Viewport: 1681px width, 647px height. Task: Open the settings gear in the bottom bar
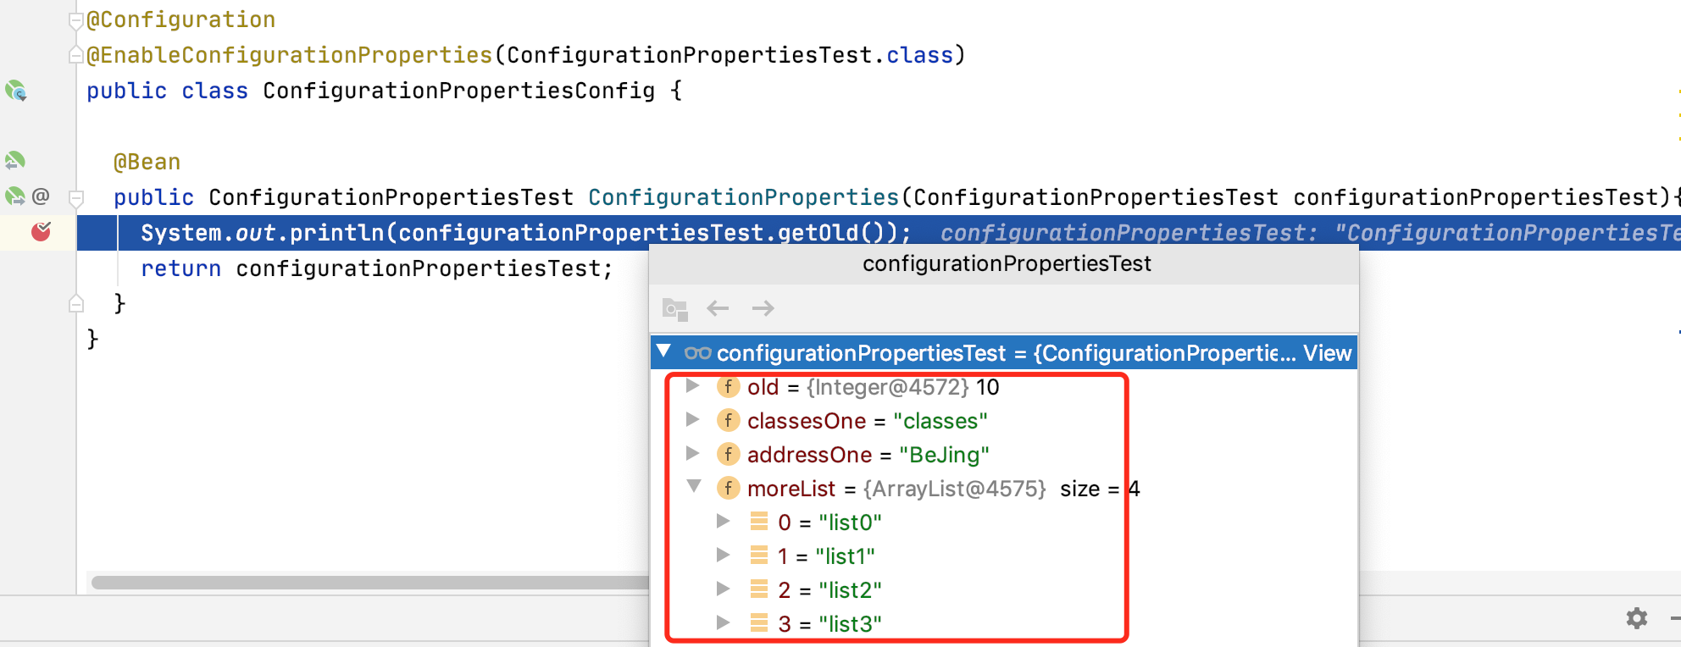[1637, 618]
